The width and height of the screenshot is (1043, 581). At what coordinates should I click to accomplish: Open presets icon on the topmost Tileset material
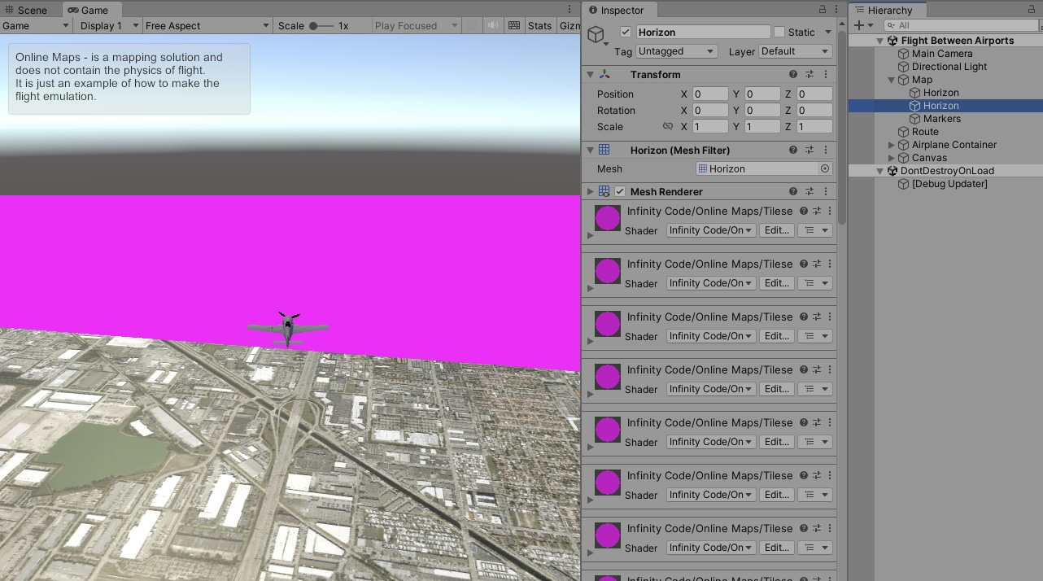[x=817, y=211]
